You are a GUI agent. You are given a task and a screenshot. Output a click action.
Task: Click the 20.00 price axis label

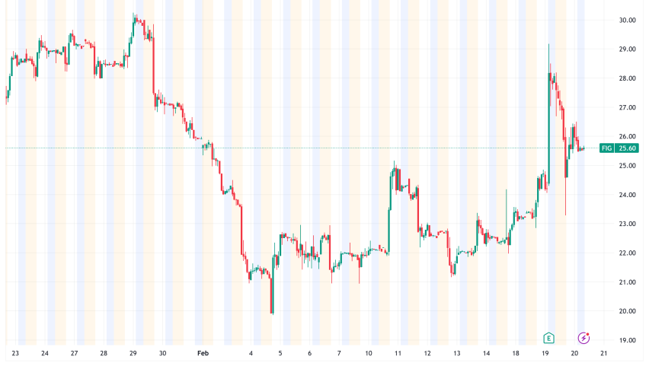click(627, 311)
